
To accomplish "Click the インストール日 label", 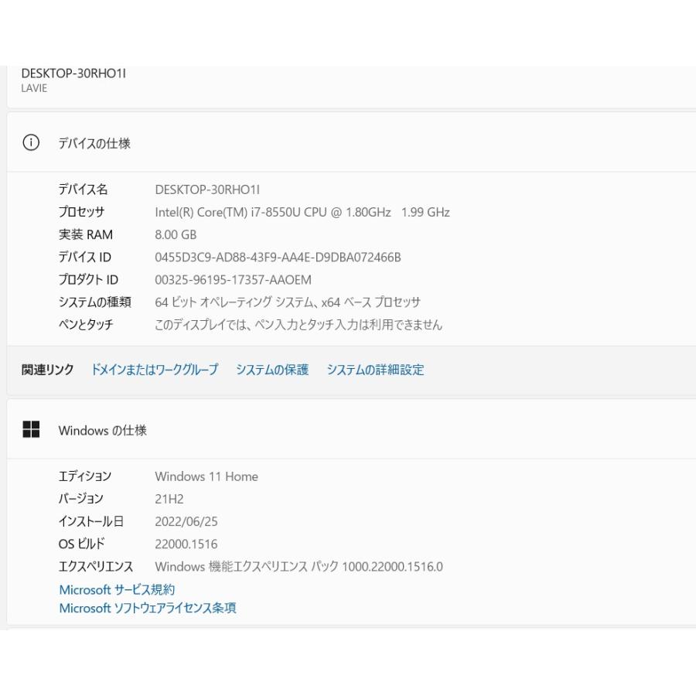I will [91, 521].
